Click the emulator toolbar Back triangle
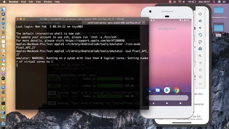229x129 pixels. [200, 63]
